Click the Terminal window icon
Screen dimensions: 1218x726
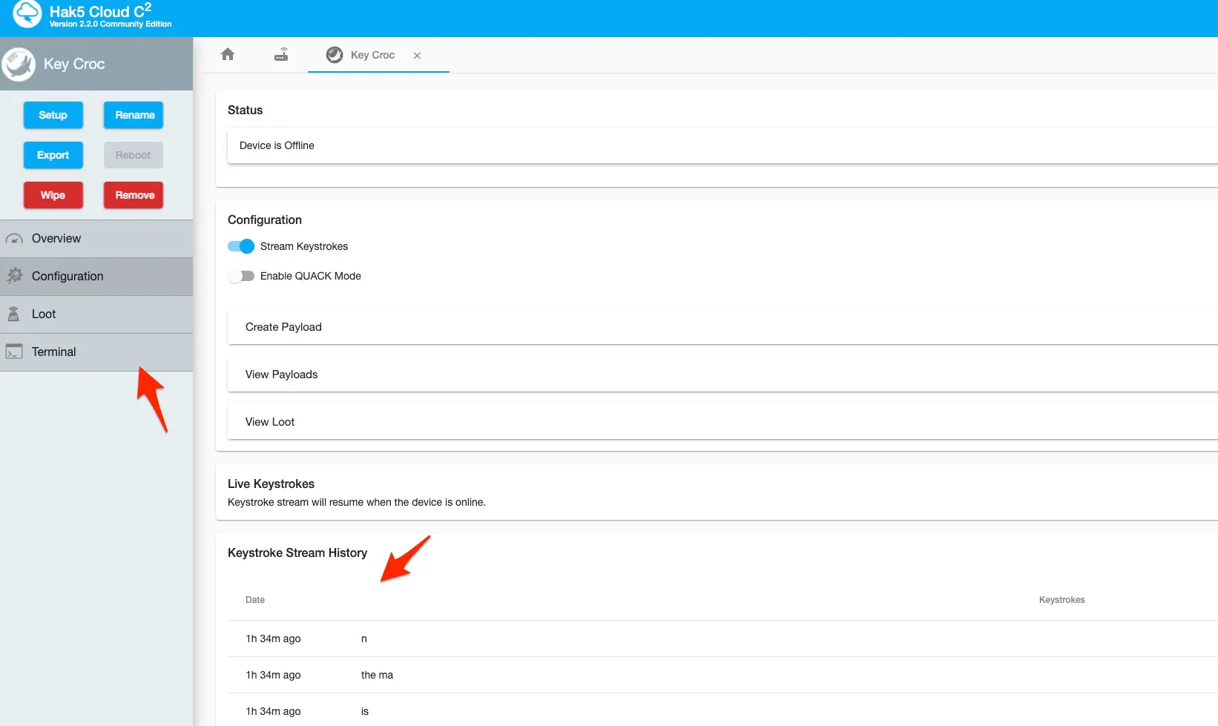tap(14, 352)
